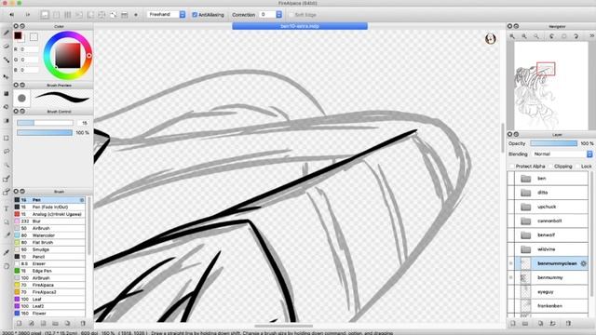The height and width of the screenshot is (335, 596).
Task: Click the foreground color swatch
Action: (18, 35)
